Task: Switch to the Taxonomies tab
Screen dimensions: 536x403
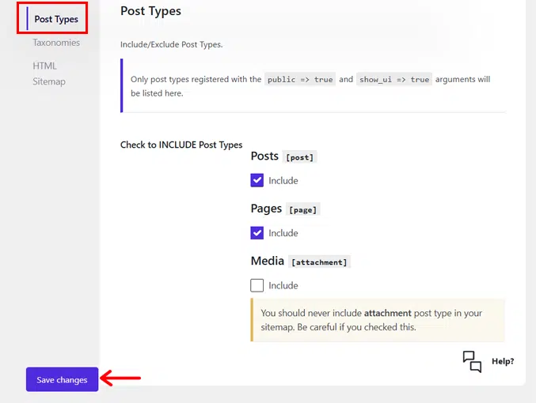Action: pos(56,43)
